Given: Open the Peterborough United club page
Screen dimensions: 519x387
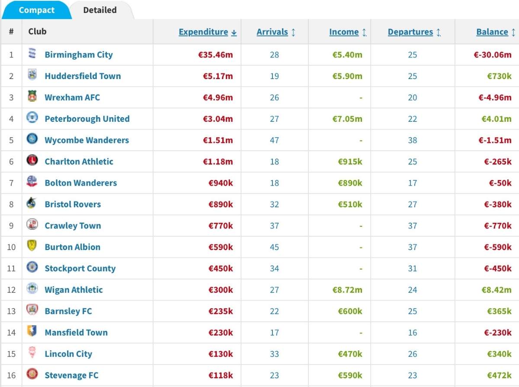Looking at the screenshot, I should pos(87,119).
